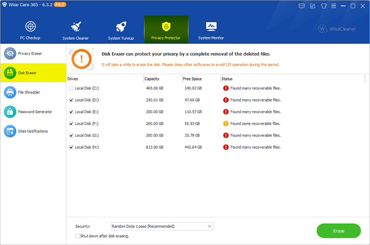Uncheck the Local Disk (E:) checkbox

coord(71,112)
